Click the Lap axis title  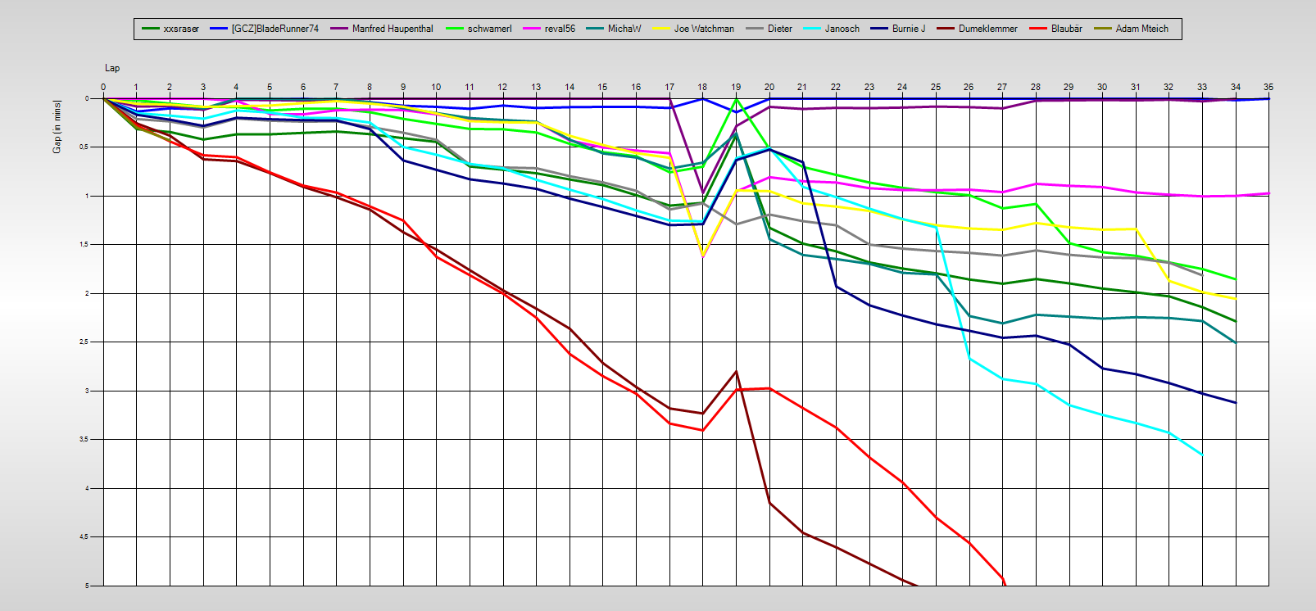coord(112,68)
